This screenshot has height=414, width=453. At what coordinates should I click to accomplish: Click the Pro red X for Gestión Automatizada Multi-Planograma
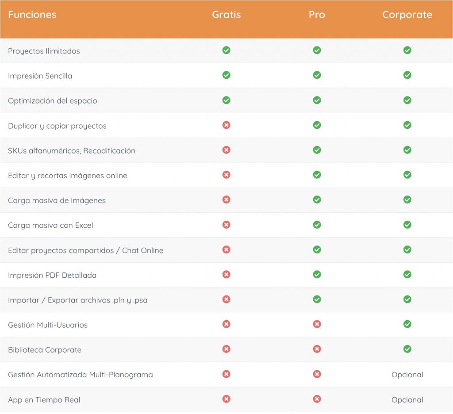(x=317, y=374)
